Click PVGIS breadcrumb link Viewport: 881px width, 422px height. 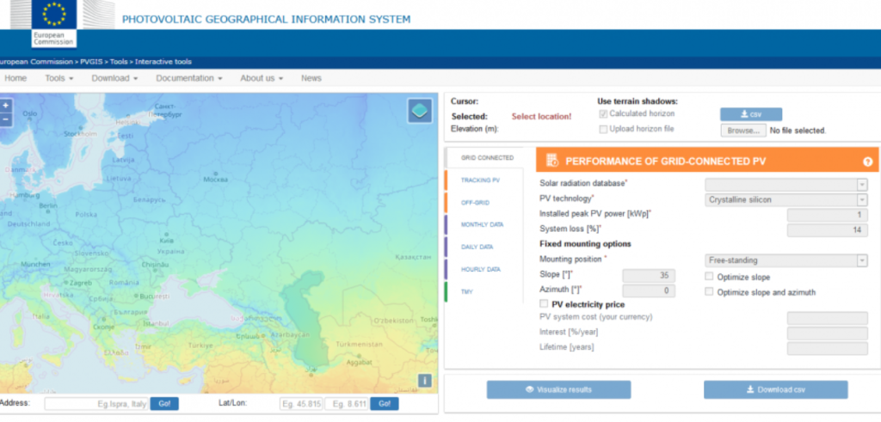91,62
